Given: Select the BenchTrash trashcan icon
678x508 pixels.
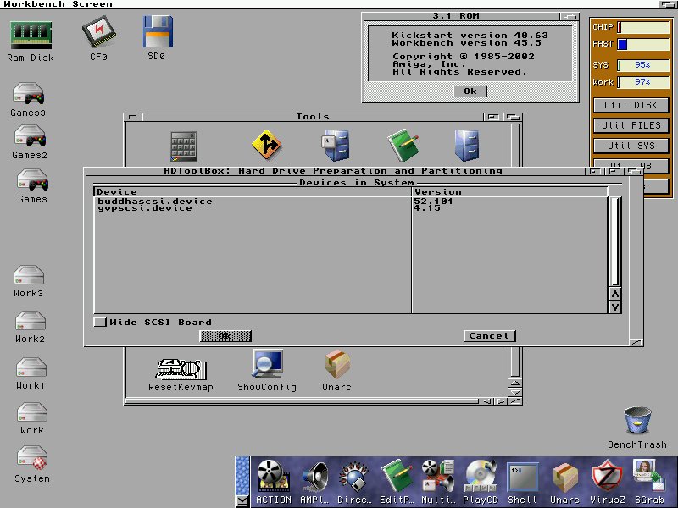Looking at the screenshot, I should (x=637, y=420).
